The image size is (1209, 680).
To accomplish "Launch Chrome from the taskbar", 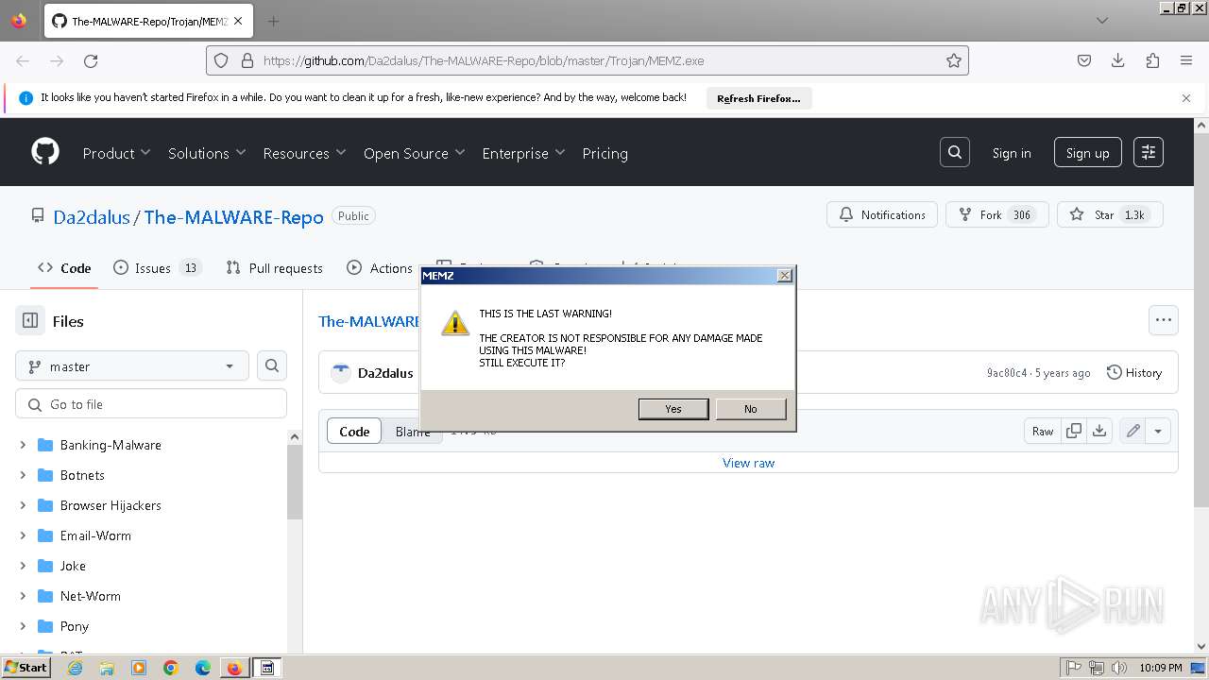I will click(171, 668).
